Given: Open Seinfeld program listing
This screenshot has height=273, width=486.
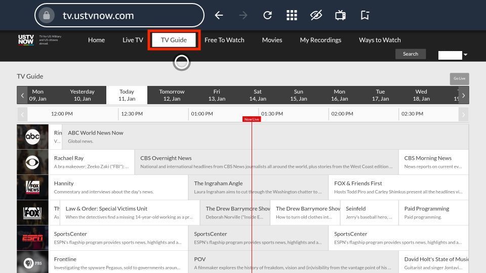Looking at the screenshot, I should coord(370,213).
